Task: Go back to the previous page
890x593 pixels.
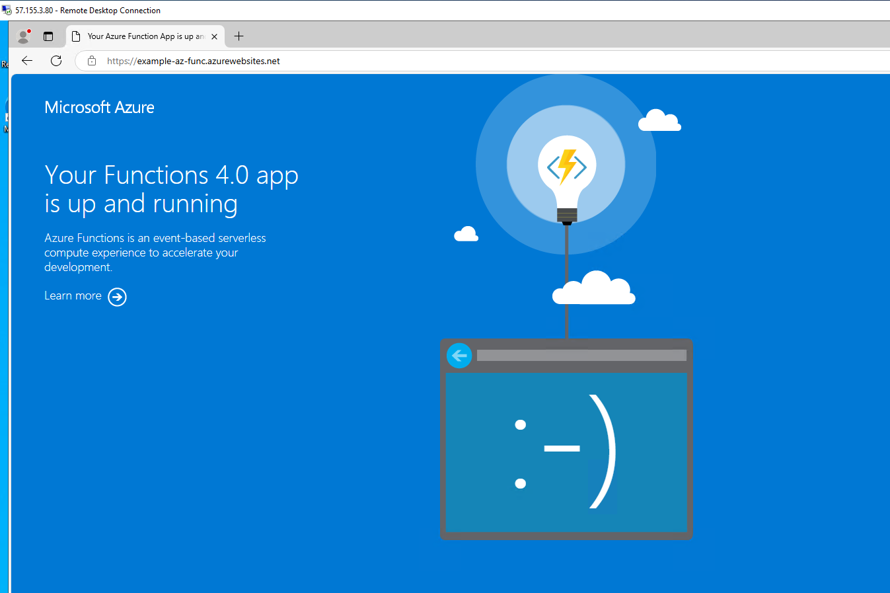Action: click(27, 61)
